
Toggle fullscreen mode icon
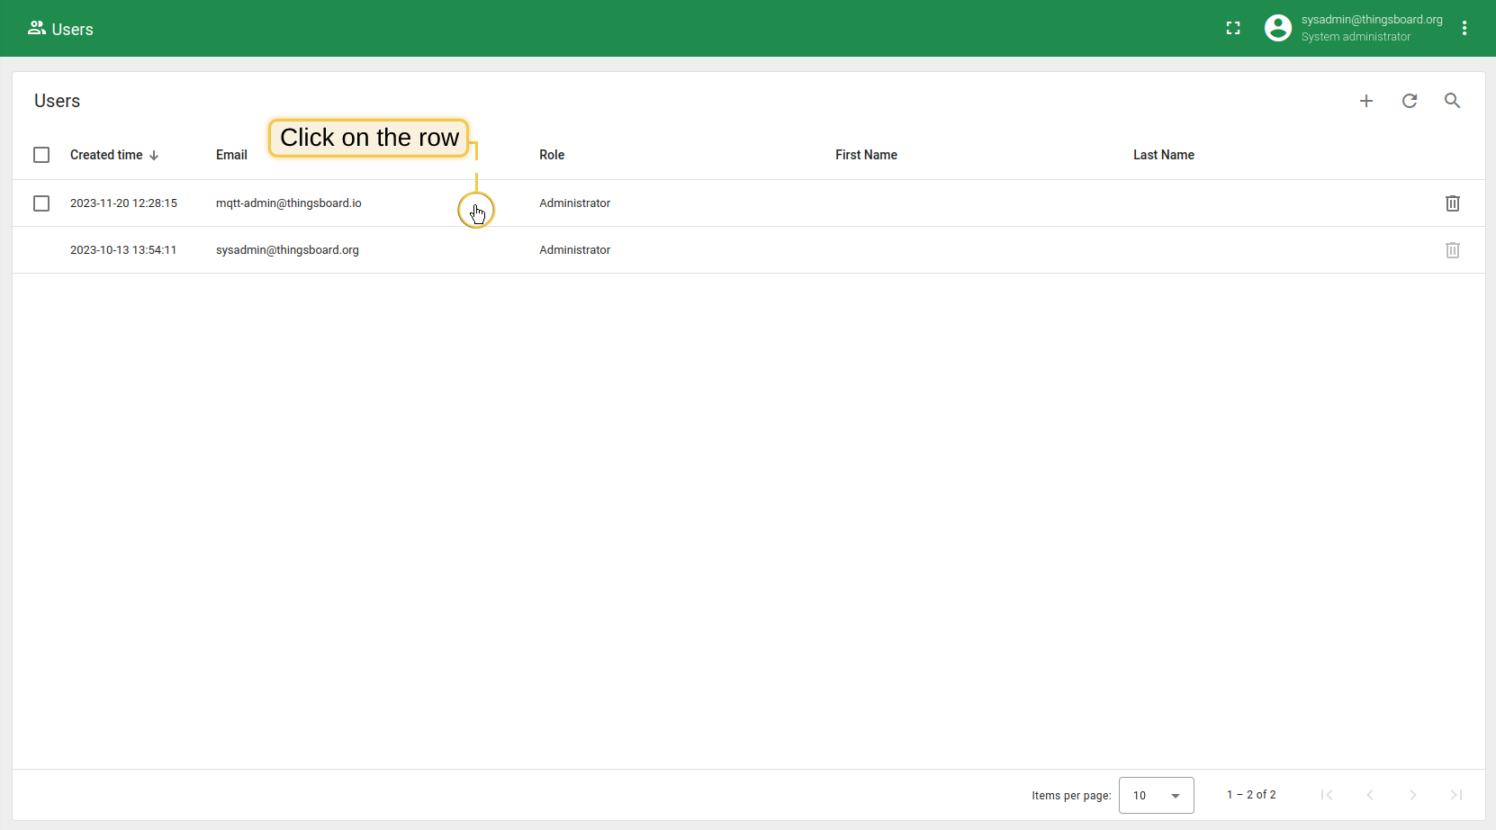point(1233,29)
